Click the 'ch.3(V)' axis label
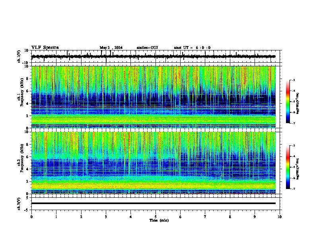 pos(19,204)
